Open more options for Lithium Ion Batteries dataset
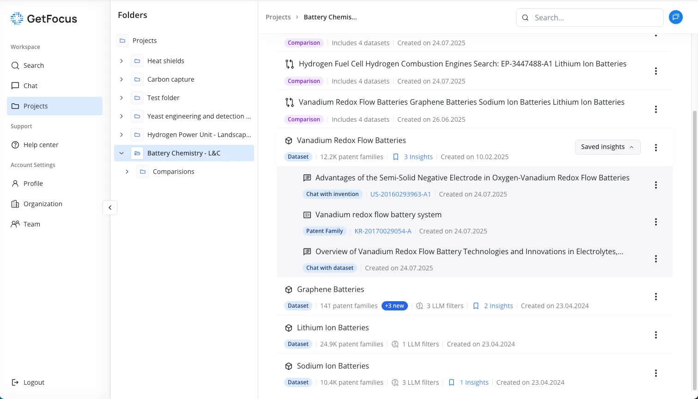The image size is (698, 399). point(656,335)
